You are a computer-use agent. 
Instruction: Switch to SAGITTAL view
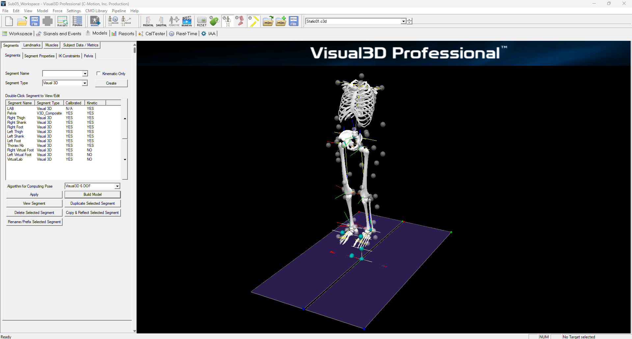[x=161, y=21]
